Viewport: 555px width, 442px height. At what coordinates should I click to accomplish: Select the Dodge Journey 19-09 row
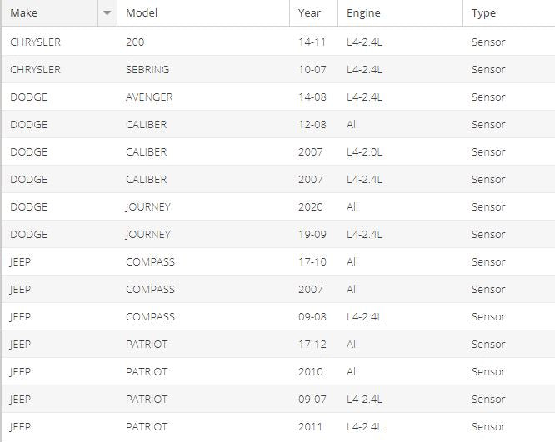click(278, 235)
